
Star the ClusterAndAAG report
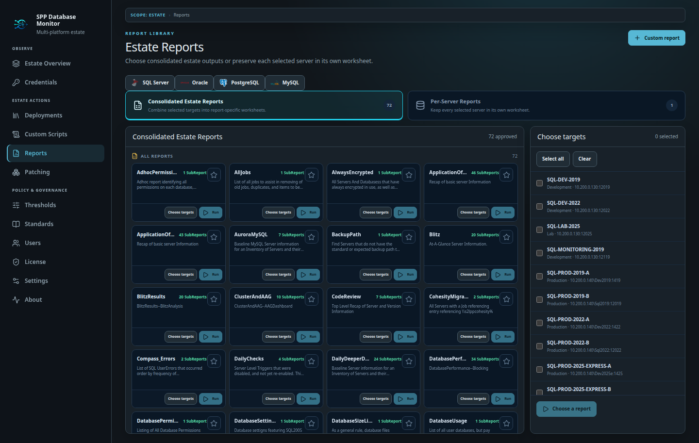312,299
